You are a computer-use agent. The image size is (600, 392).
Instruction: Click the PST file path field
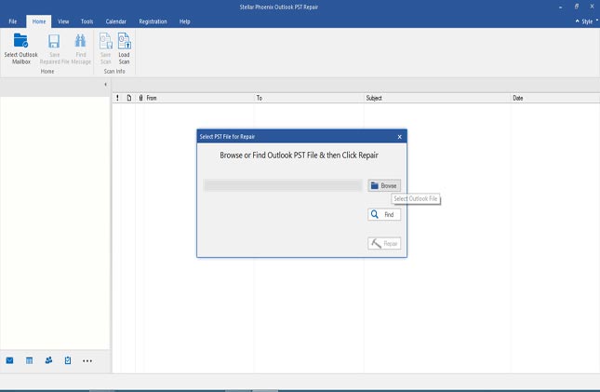283,185
